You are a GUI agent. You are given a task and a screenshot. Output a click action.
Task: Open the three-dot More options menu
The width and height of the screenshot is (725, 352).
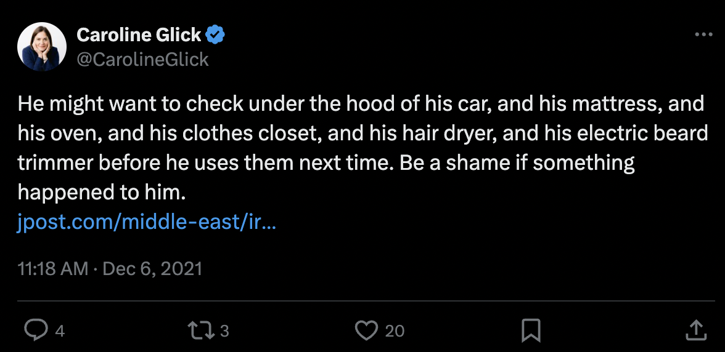[x=703, y=35]
